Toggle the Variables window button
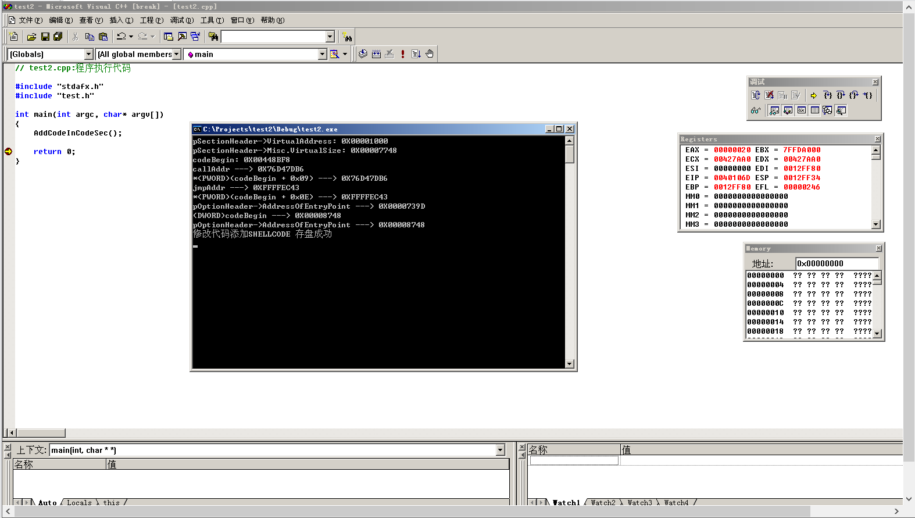Viewport: 915px width, 518px height. click(x=788, y=110)
